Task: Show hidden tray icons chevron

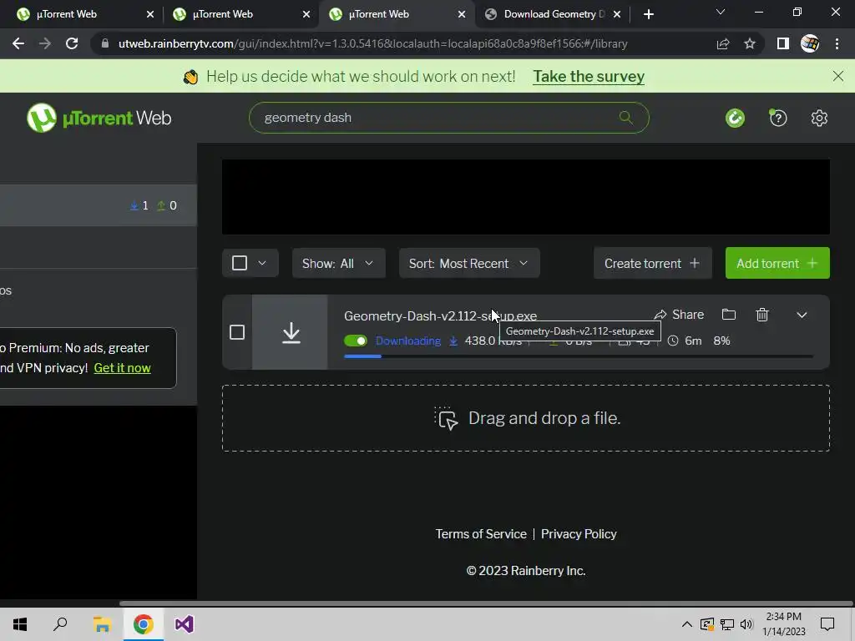Action: pyautogui.click(x=687, y=624)
